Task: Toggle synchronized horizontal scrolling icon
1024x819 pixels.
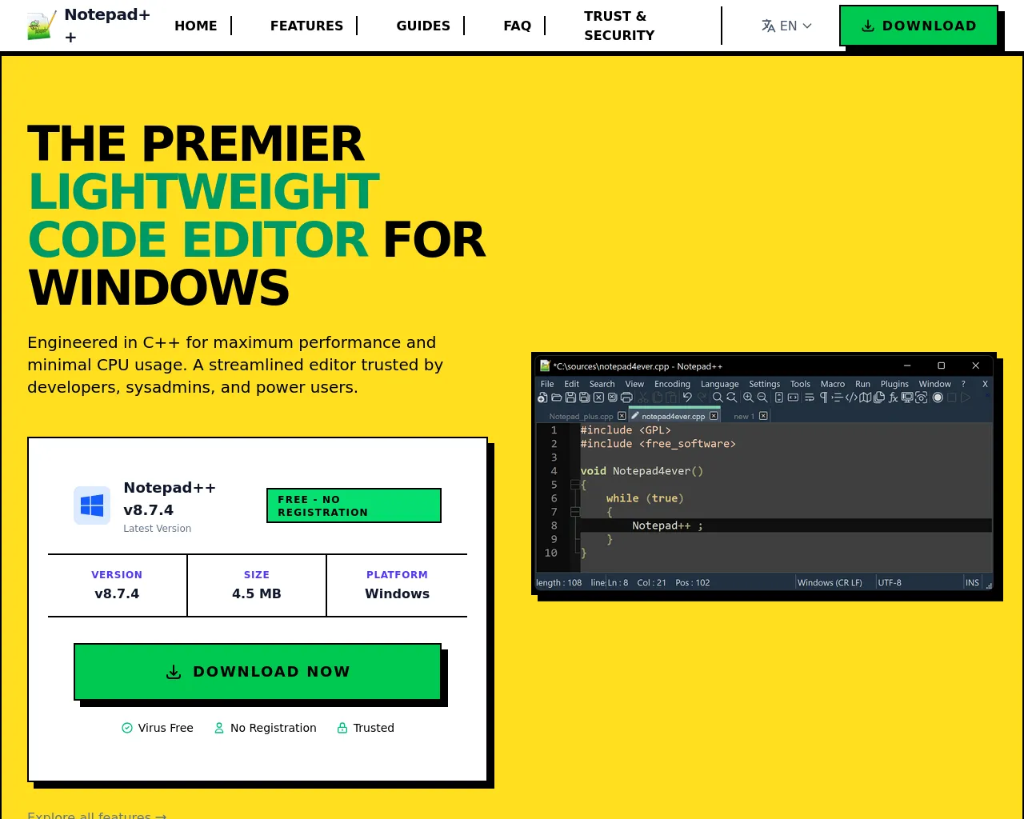Action: pyautogui.click(x=793, y=398)
